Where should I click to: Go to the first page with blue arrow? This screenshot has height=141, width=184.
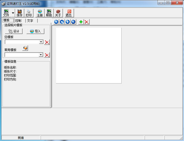click(x=56, y=22)
